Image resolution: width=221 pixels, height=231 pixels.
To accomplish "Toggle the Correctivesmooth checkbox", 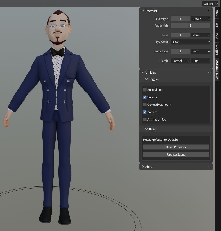I will point(145,105).
